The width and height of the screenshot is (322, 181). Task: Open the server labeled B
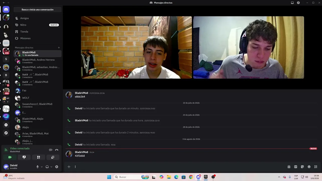(x=6, y=75)
